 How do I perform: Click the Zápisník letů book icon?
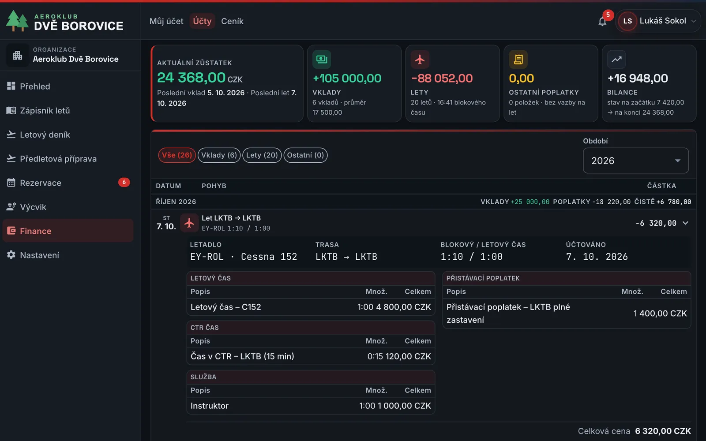pyautogui.click(x=11, y=110)
